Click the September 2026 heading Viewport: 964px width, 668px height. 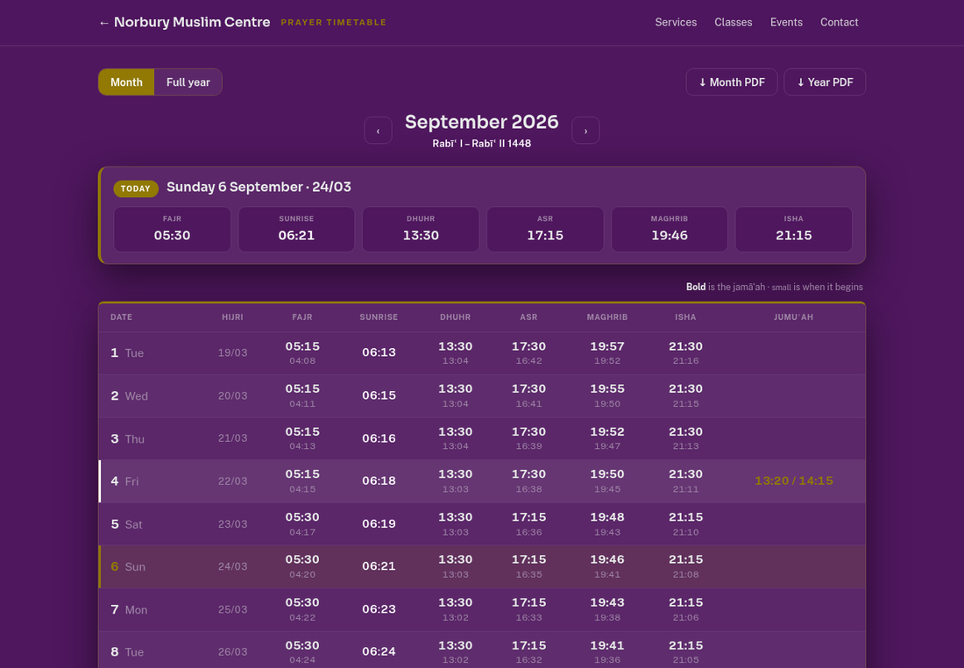point(481,122)
